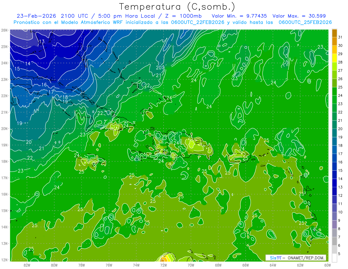Click the legend scale label "27"
The width and height of the screenshot is (348, 269).
(340, 71)
